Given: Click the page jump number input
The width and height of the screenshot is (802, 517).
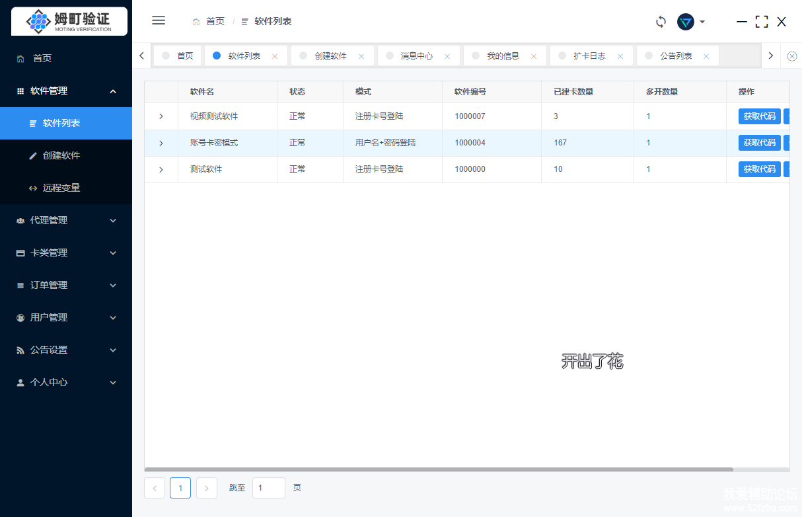Looking at the screenshot, I should click(268, 488).
